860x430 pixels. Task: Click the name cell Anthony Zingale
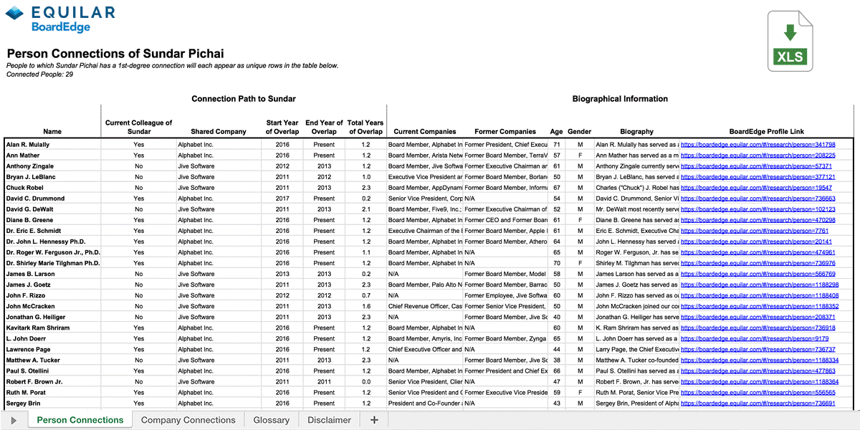52,166
